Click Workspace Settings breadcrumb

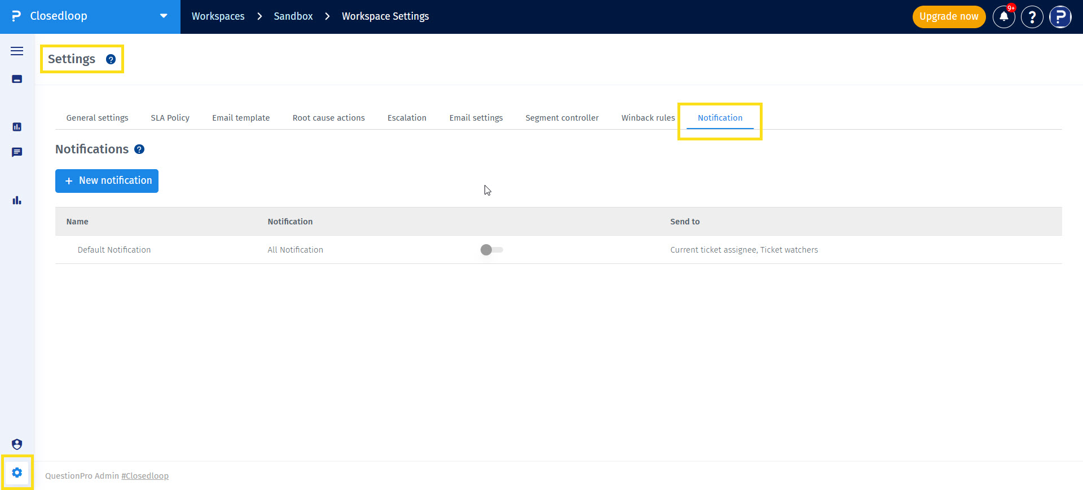coord(385,16)
